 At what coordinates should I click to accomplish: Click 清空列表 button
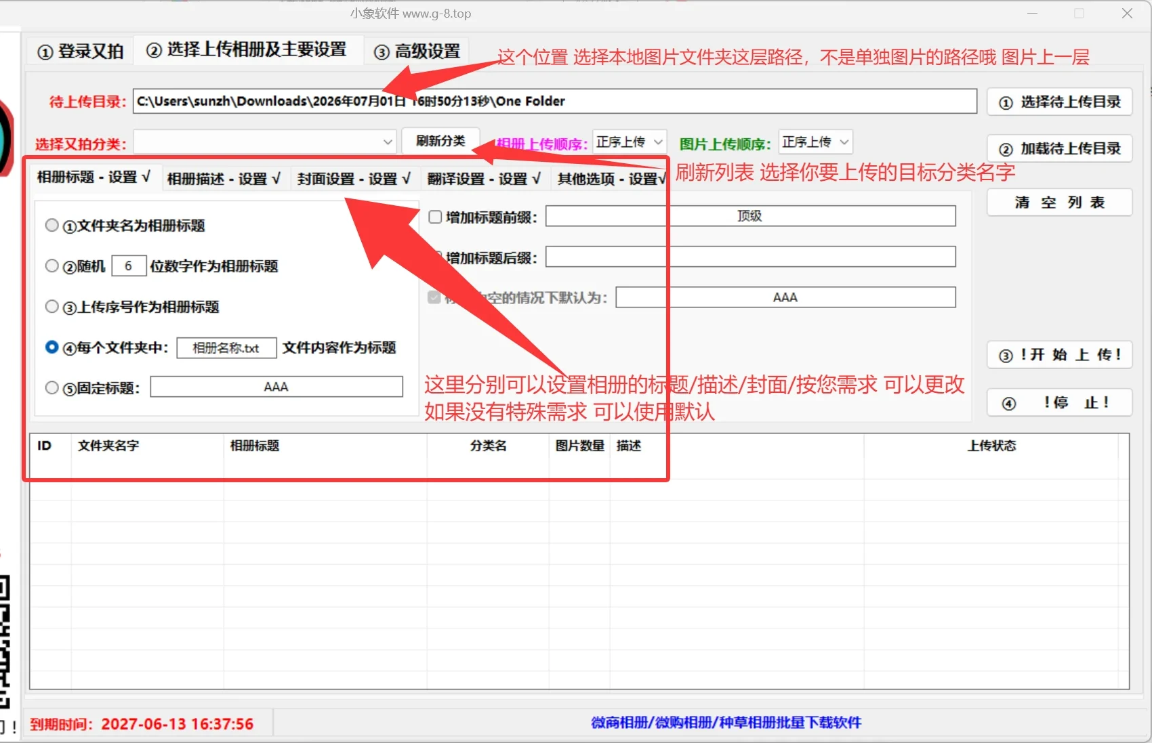tap(1059, 203)
